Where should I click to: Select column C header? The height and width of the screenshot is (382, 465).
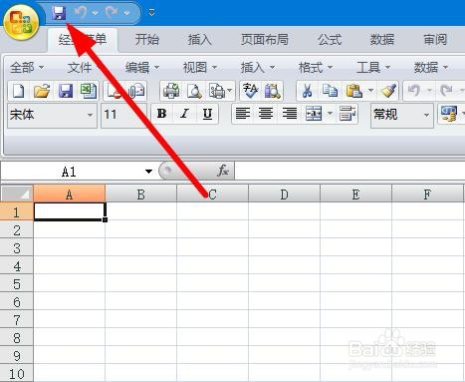(212, 194)
